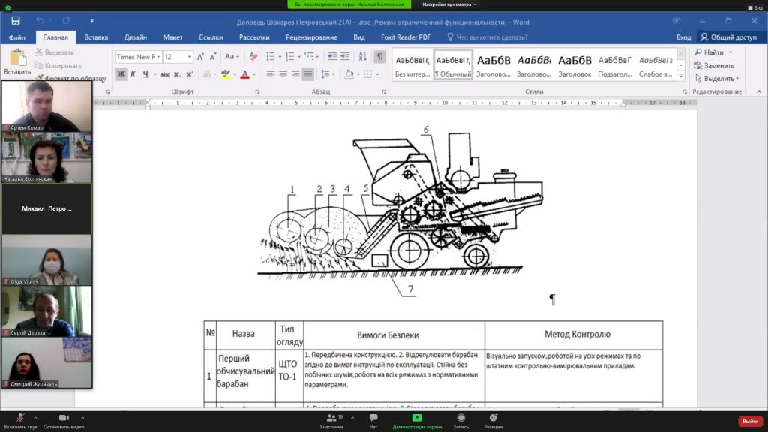Toggle the show paragraph marks button
This screenshot has width=768, height=432.
pos(380,57)
